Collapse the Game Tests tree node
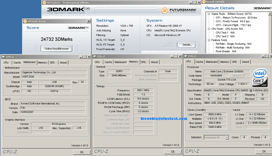 pyautogui.click(x=209, y=14)
